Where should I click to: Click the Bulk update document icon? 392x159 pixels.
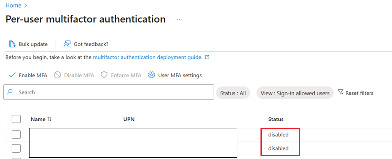(12, 44)
